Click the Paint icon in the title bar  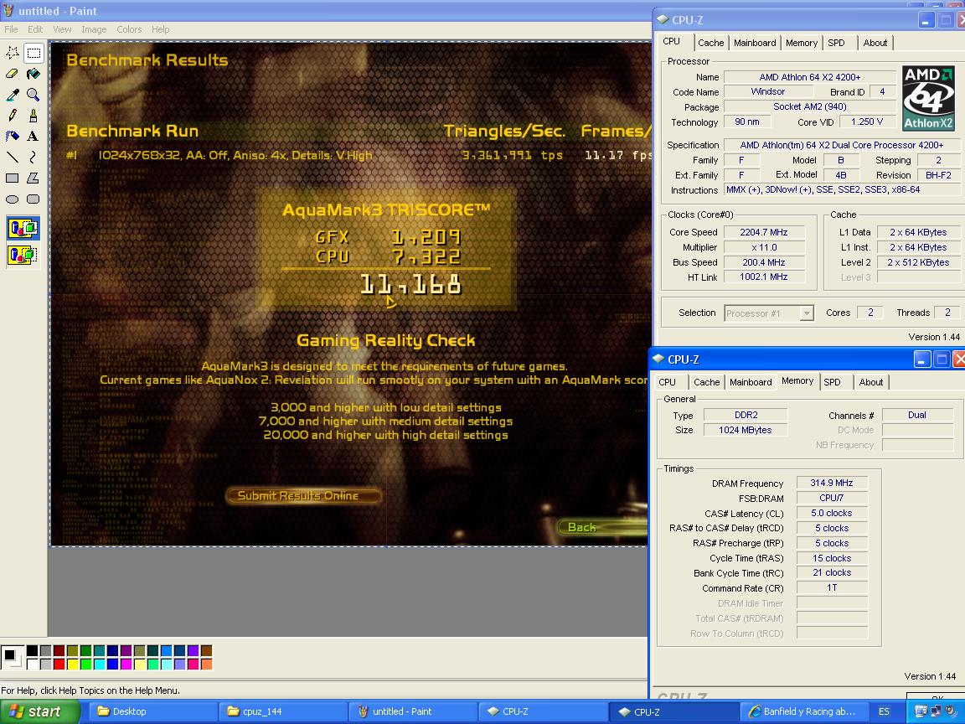click(x=8, y=11)
